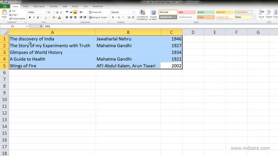Open the Font Color dropdown arrow

pos(62,17)
